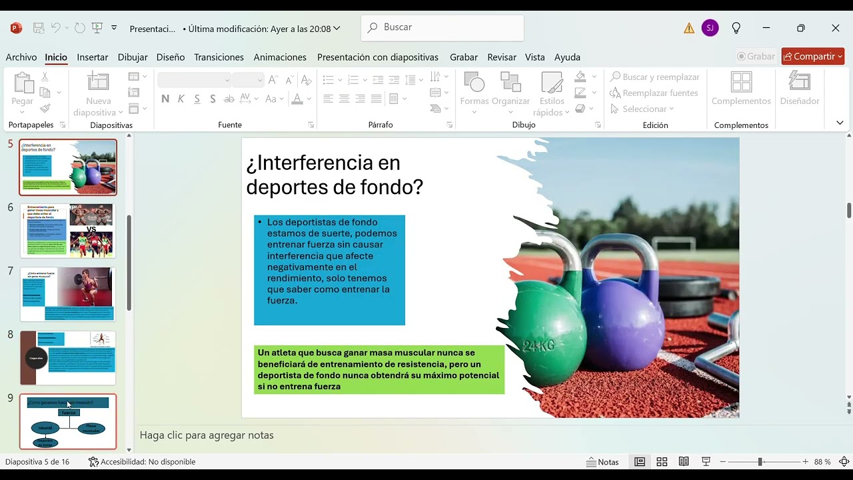Screen dimensions: 853x480
Task: Switch to Normal view in status bar
Action: 640,461
